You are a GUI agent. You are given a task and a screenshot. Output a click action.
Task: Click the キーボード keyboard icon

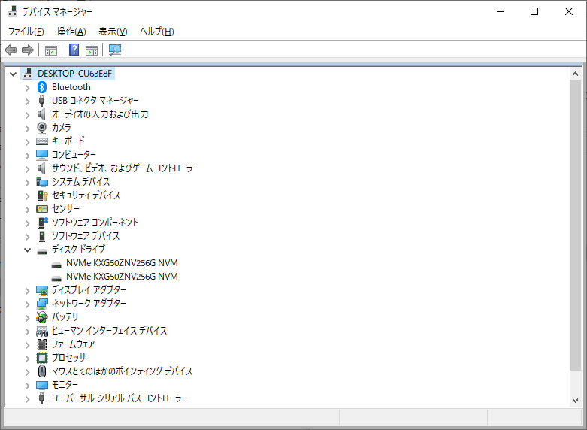pyautogui.click(x=42, y=141)
